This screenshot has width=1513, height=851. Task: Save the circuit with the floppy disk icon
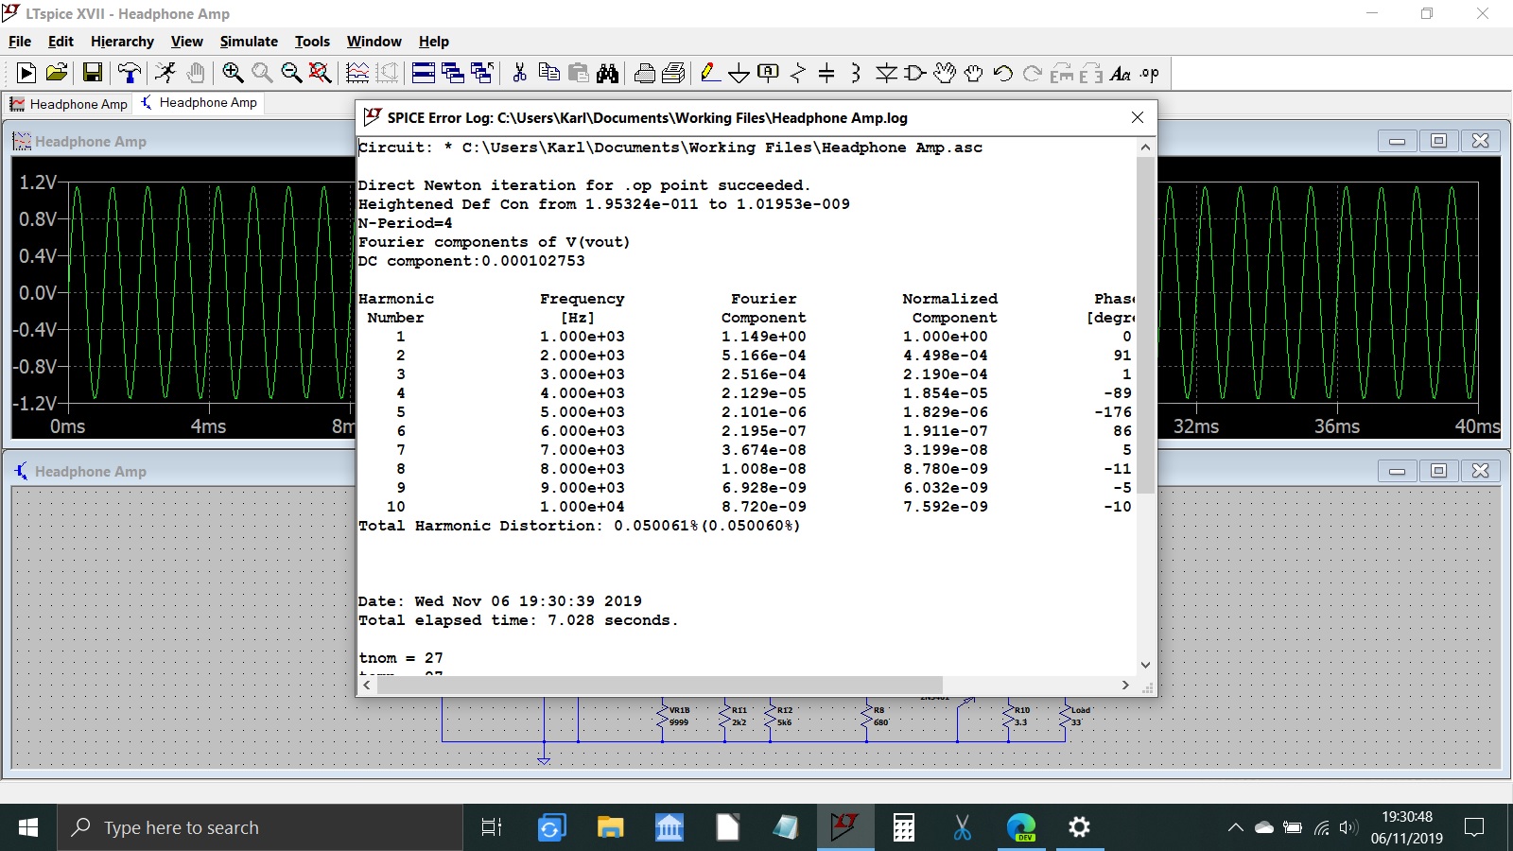pyautogui.click(x=93, y=73)
